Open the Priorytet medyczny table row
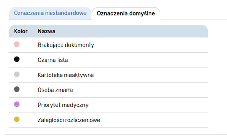This screenshot has width=227, height=137. (127, 105)
